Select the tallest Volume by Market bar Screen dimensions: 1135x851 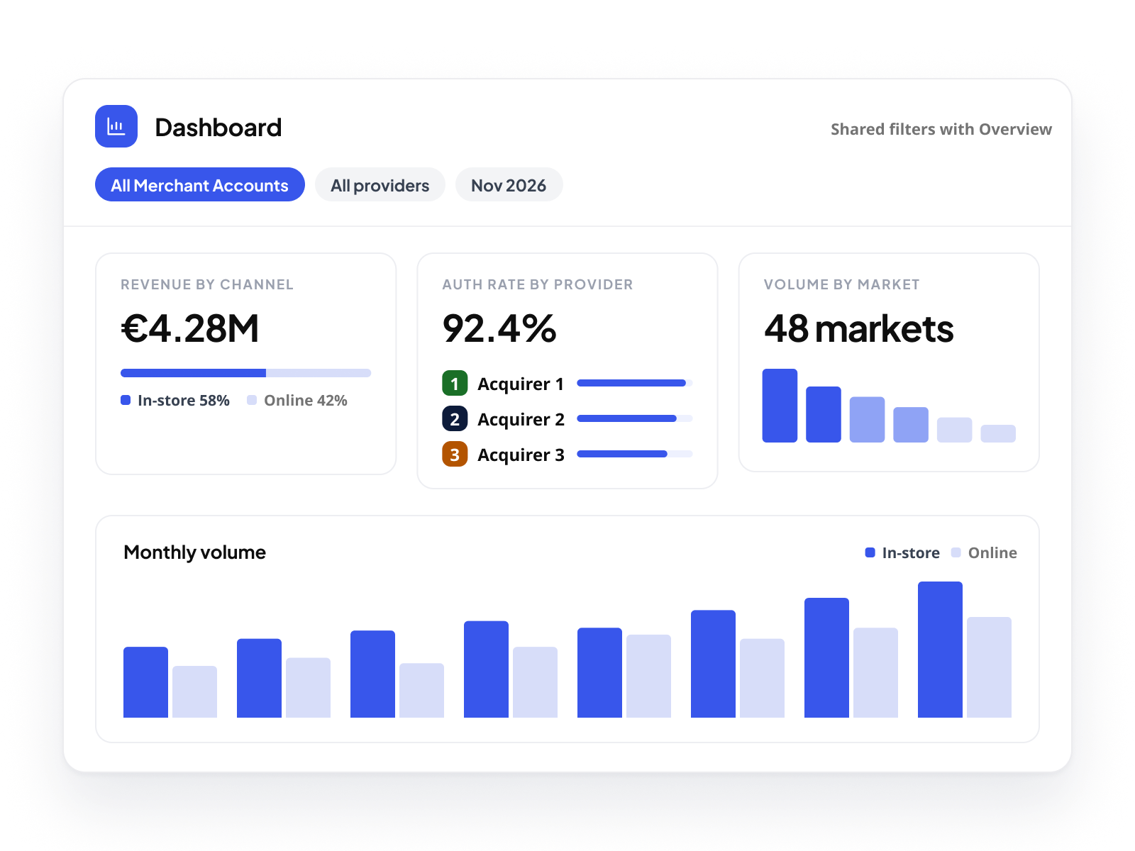click(780, 406)
